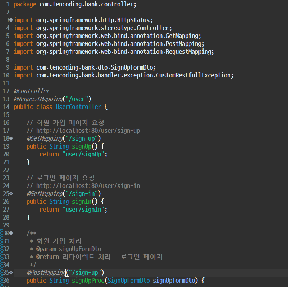Click the closing brace on line 28
This screenshot has height=287, width=288.
click(28, 217)
